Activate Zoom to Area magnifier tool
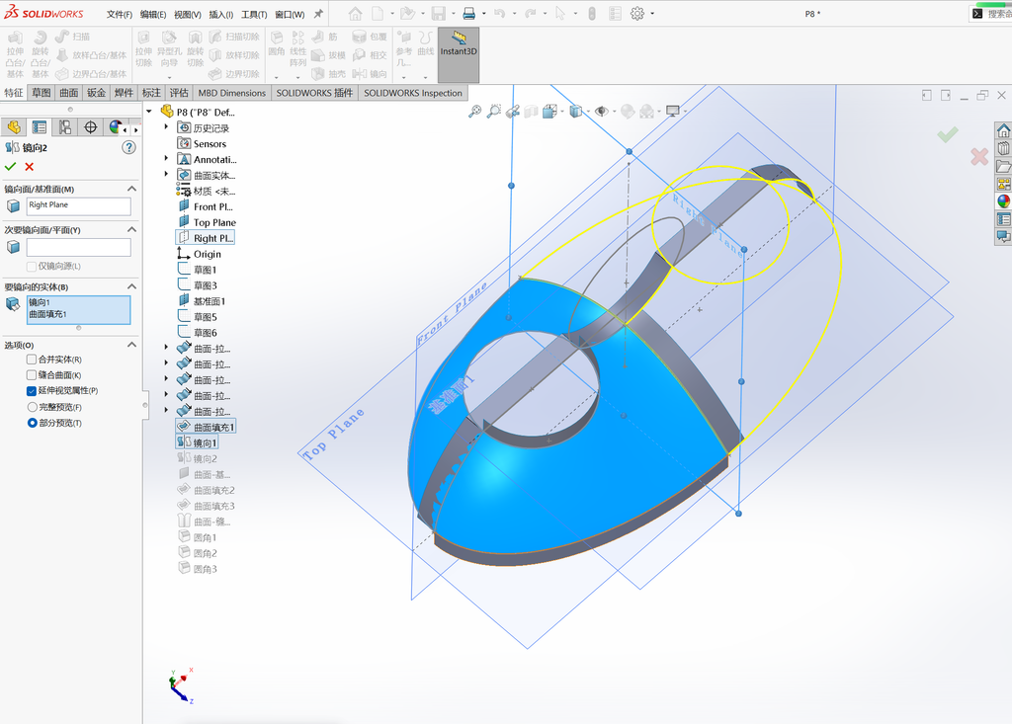The image size is (1012, 724). [x=494, y=112]
